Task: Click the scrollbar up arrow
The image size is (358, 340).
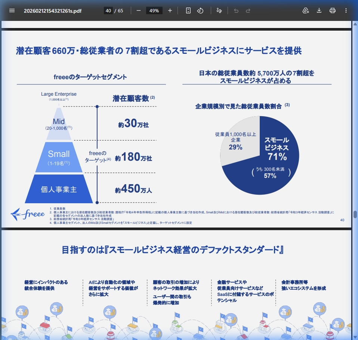Action: pyautogui.click(x=355, y=24)
